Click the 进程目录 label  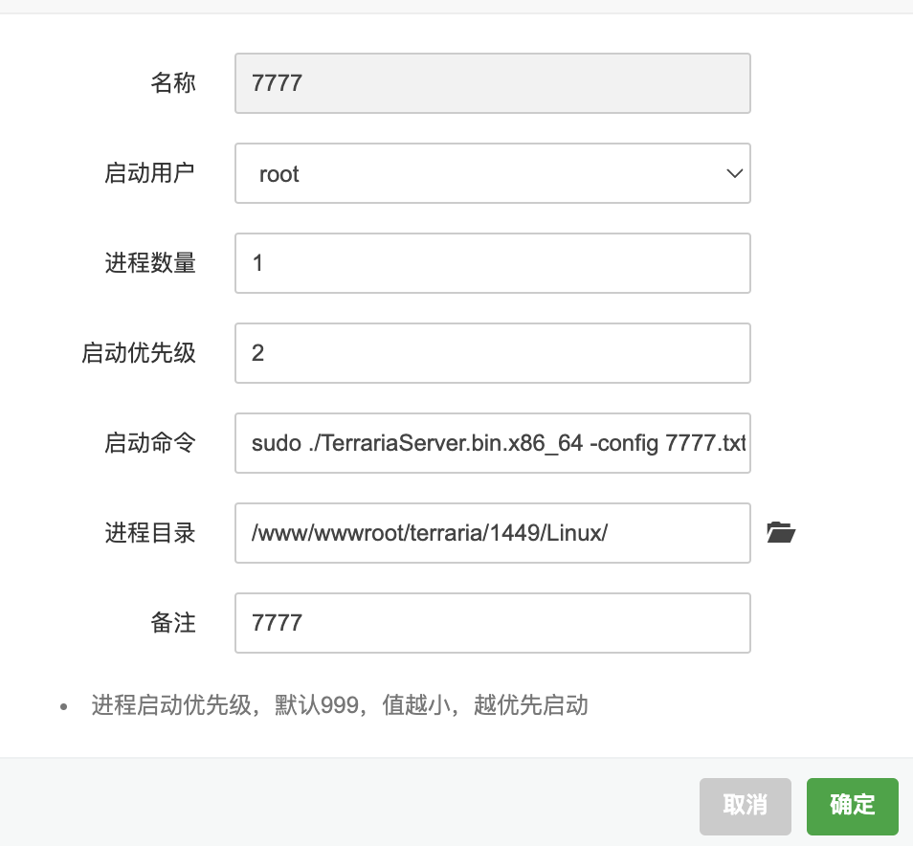pyautogui.click(x=150, y=533)
